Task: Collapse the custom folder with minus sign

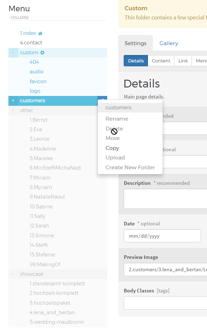Action: [13, 53]
